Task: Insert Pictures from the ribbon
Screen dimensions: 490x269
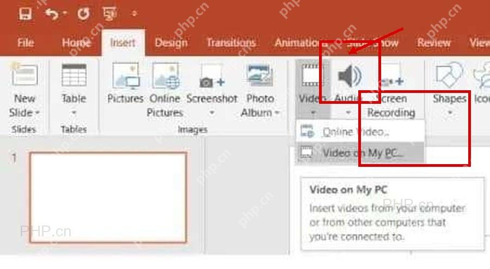Action: pos(125,83)
